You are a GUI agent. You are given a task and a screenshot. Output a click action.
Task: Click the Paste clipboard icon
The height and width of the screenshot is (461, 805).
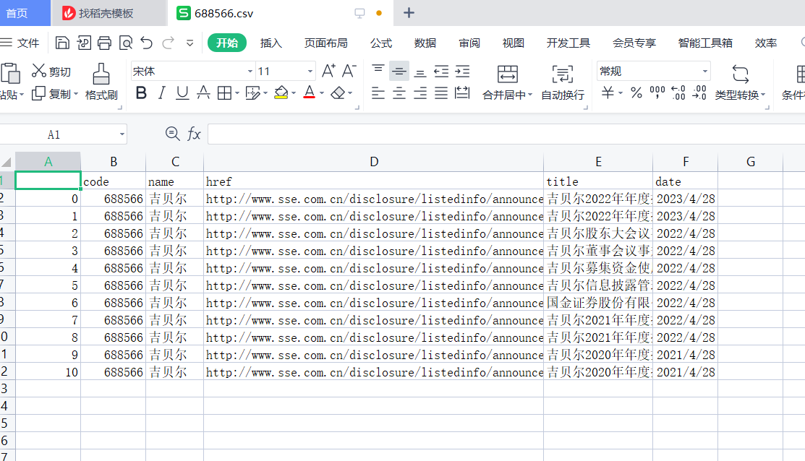click(x=10, y=73)
